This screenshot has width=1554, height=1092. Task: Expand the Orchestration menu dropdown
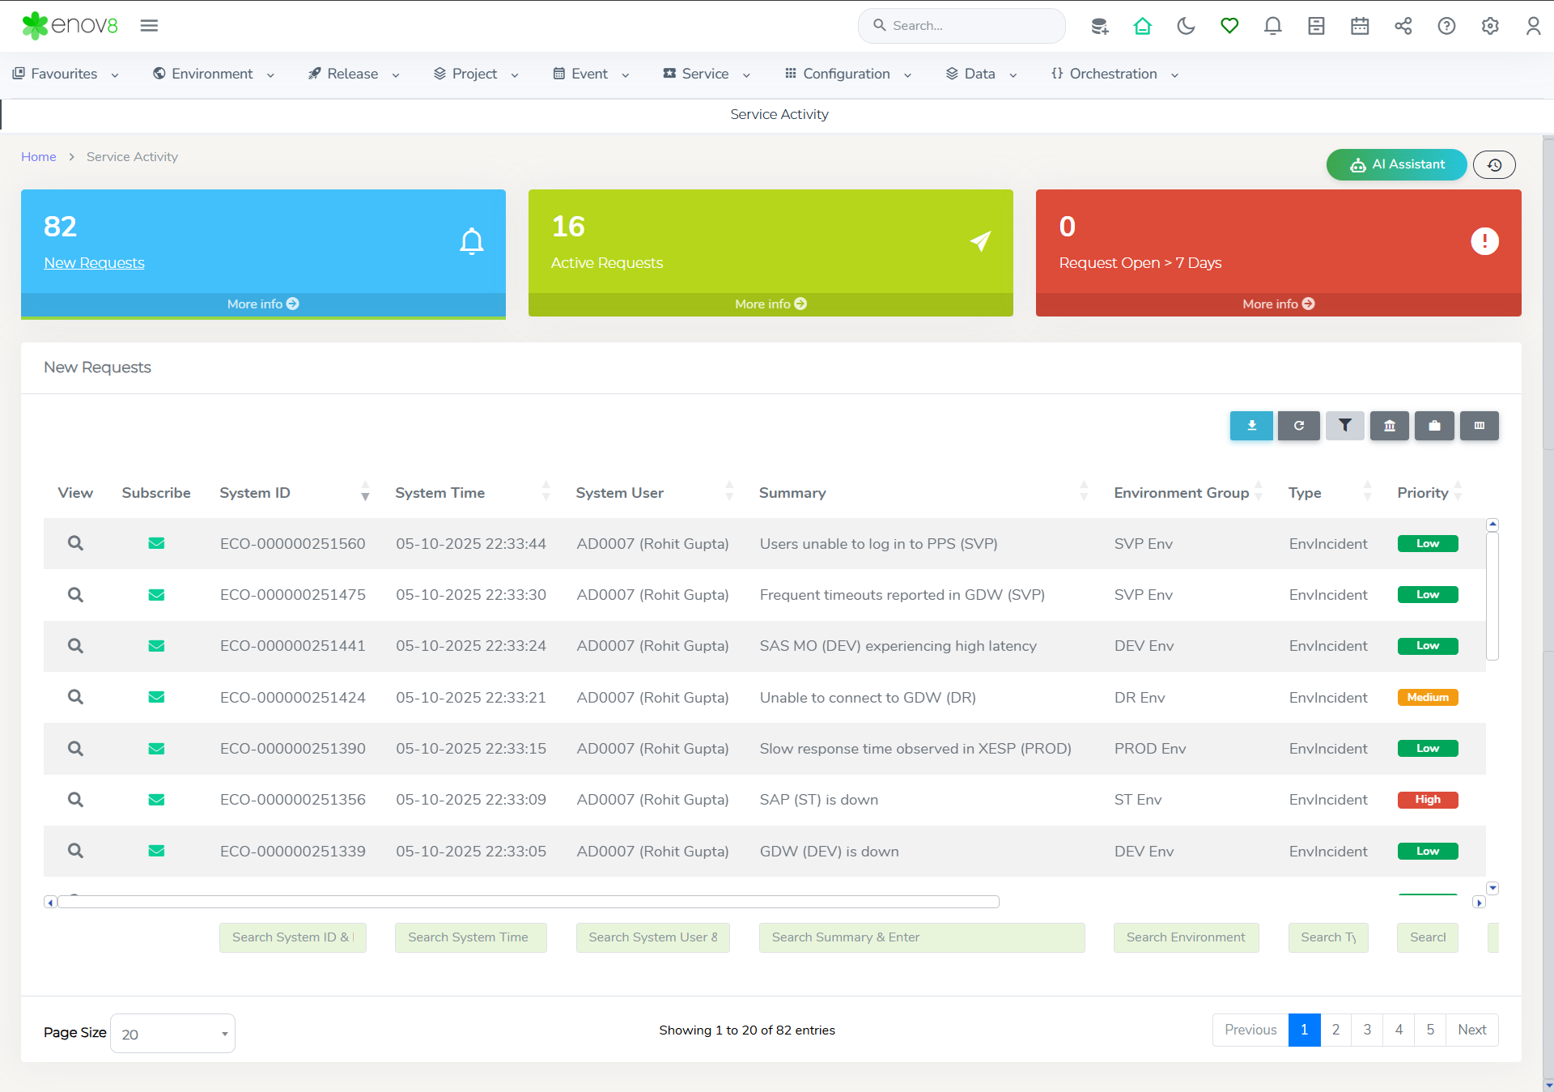[1115, 74]
